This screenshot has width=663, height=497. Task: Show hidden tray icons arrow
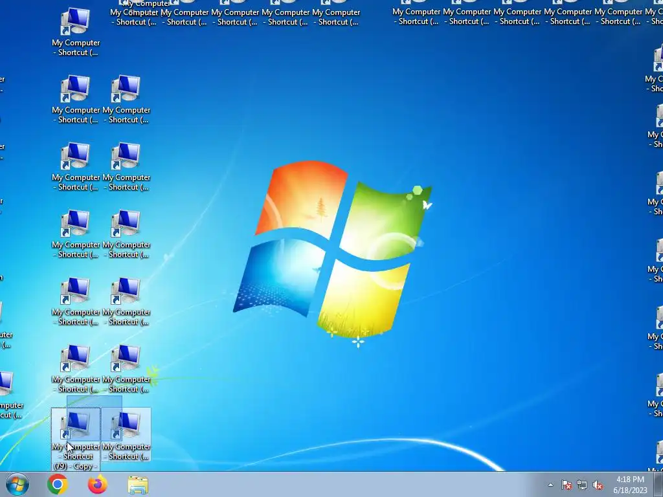coord(550,485)
